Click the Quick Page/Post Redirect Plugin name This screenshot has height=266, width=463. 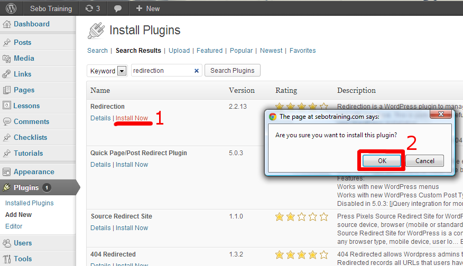[x=138, y=153]
